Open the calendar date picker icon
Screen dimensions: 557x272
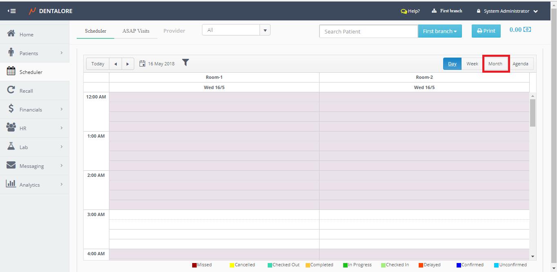[x=142, y=64]
